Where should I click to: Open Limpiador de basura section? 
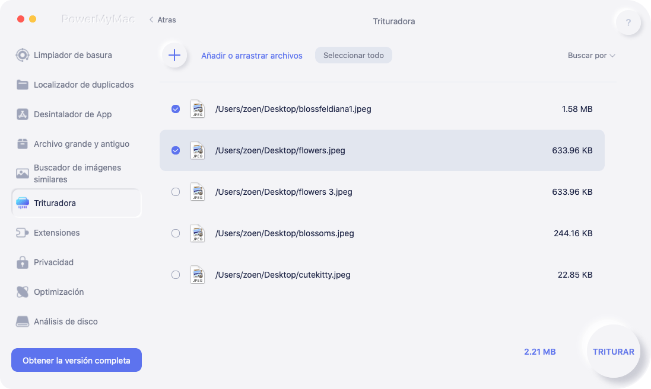point(72,55)
